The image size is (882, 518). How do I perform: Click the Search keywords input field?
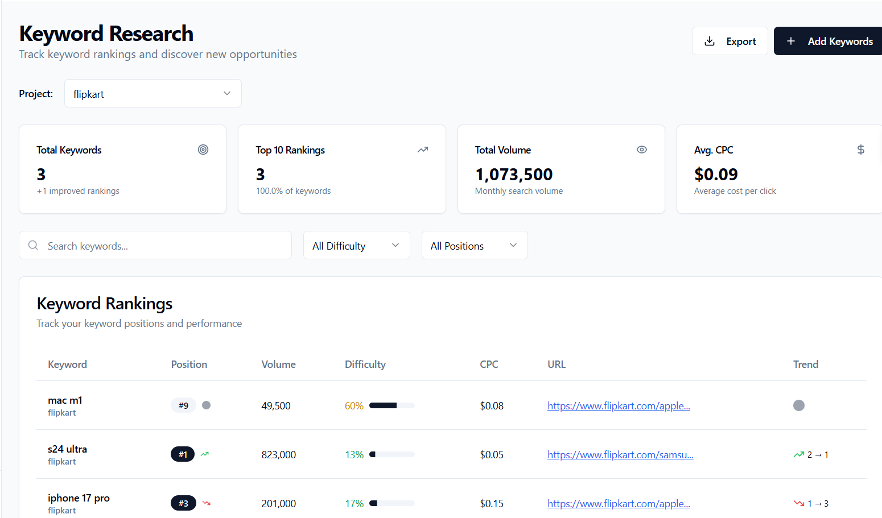click(155, 245)
